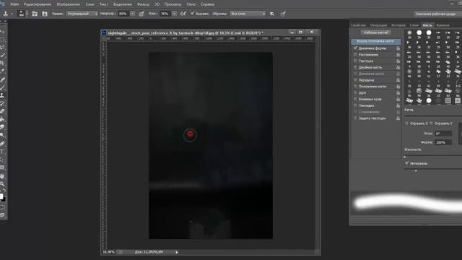462x260 pixels.
Task: Enable Влажные края checkbox
Action: [355, 99]
